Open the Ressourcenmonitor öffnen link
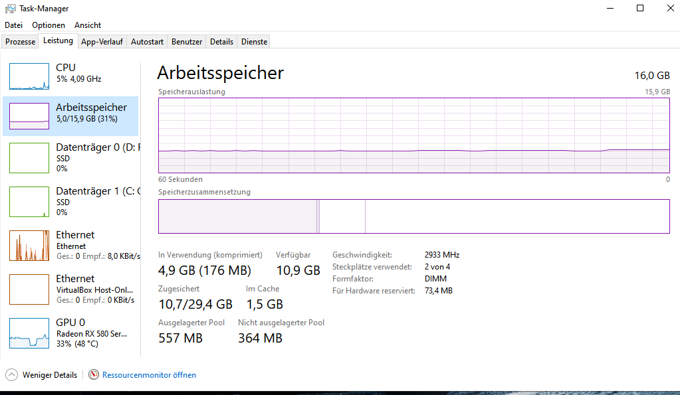680x395 pixels. 149,375
